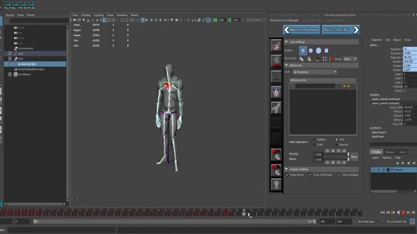Open the No Character Set dropdown
Image resolution: width=417 pixels, height=234 pixels.
click(396, 222)
